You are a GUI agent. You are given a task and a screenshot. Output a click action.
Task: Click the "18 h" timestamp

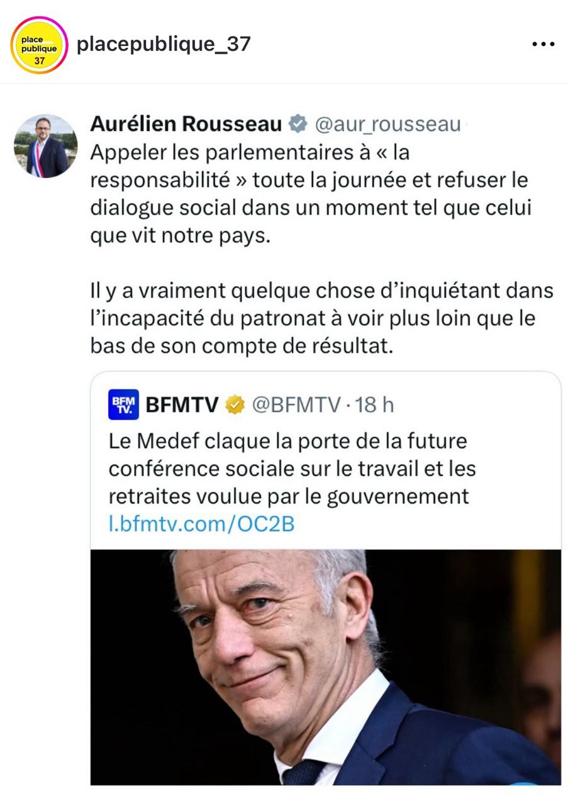coord(375,404)
